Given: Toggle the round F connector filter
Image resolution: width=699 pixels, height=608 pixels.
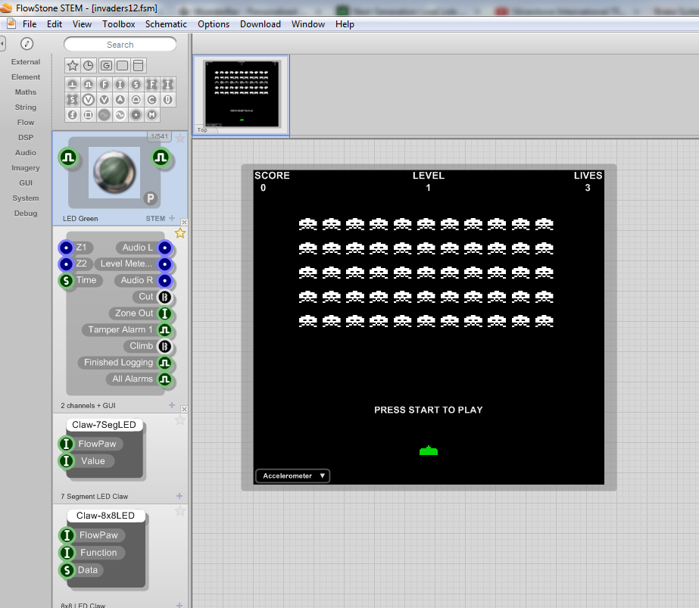Looking at the screenshot, I should tap(105, 84).
